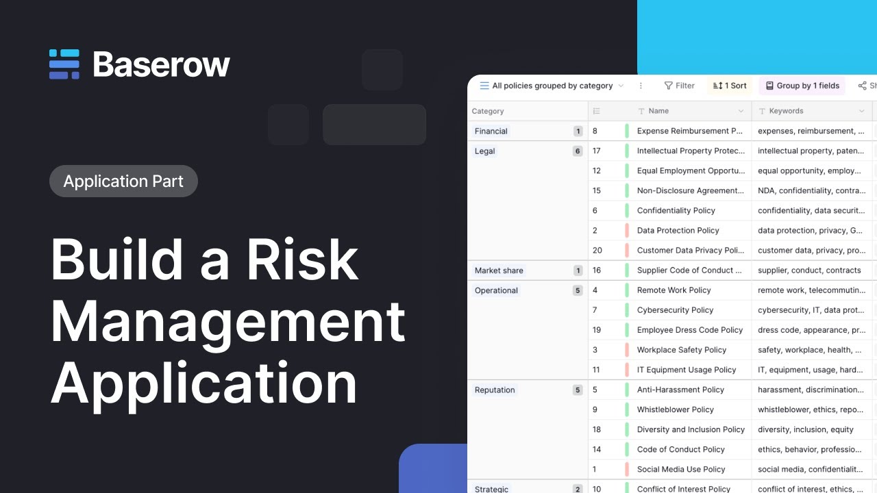The width and height of the screenshot is (877, 493).
Task: Click the Expense Reimbursement name cell
Action: click(691, 131)
